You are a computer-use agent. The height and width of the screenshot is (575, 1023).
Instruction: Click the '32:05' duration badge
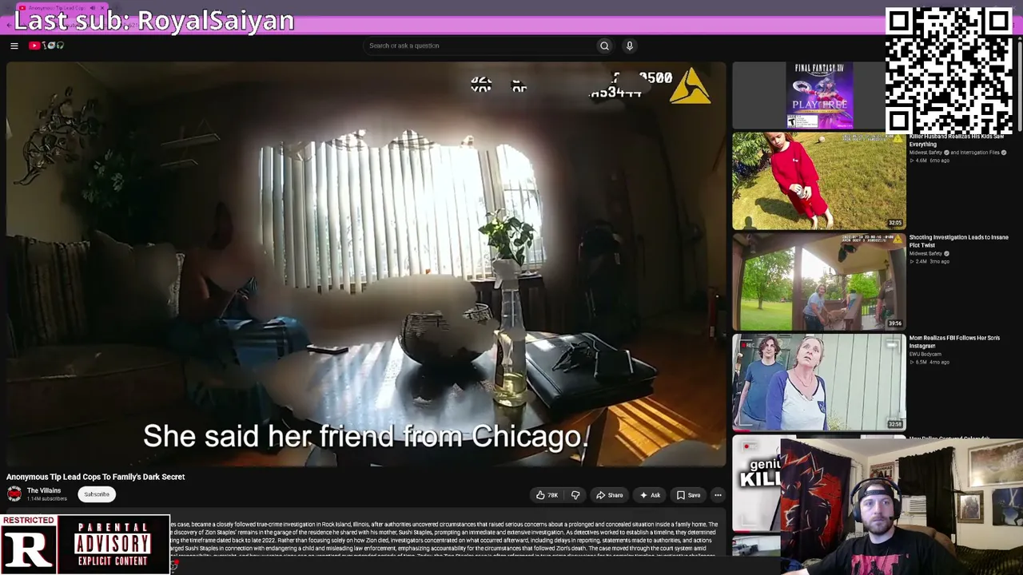tap(895, 223)
